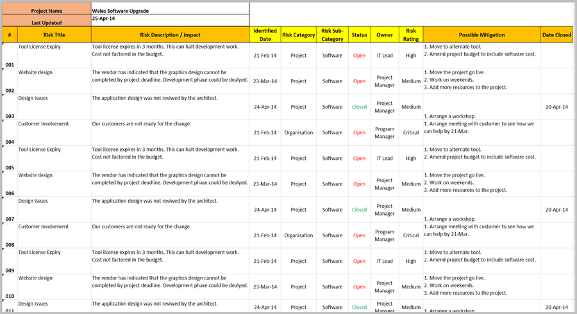Select "Software" sub-category in row 010

(332, 287)
